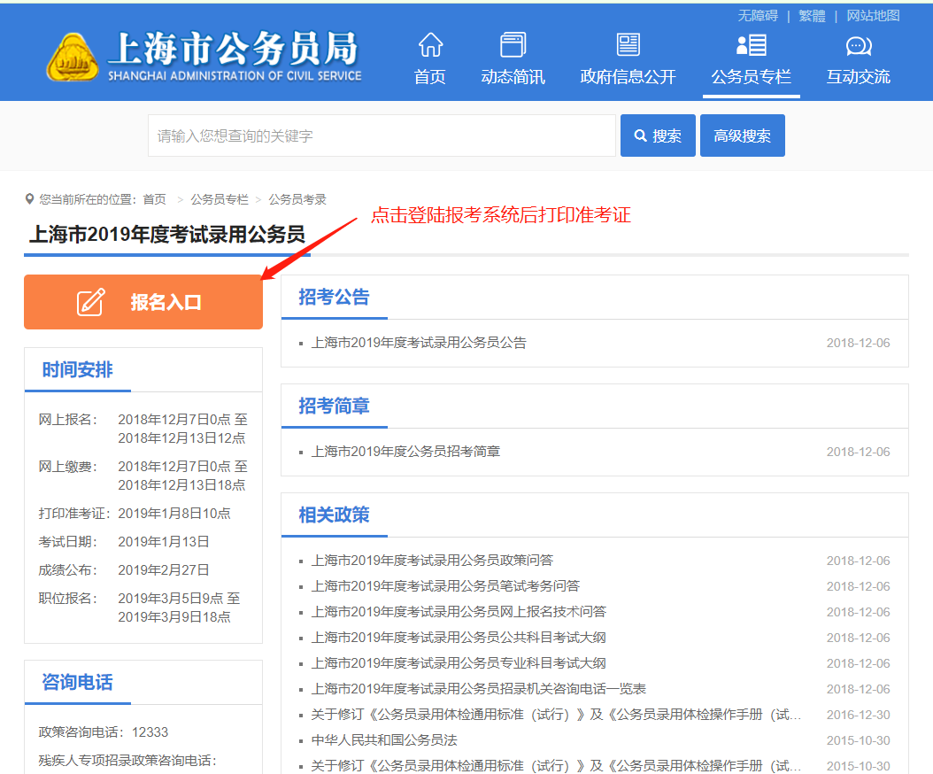Click the pencil edit icon in 报名入口
The image size is (933, 774).
click(90, 302)
